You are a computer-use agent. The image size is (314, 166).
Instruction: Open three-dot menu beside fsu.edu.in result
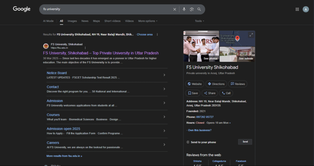85,48
